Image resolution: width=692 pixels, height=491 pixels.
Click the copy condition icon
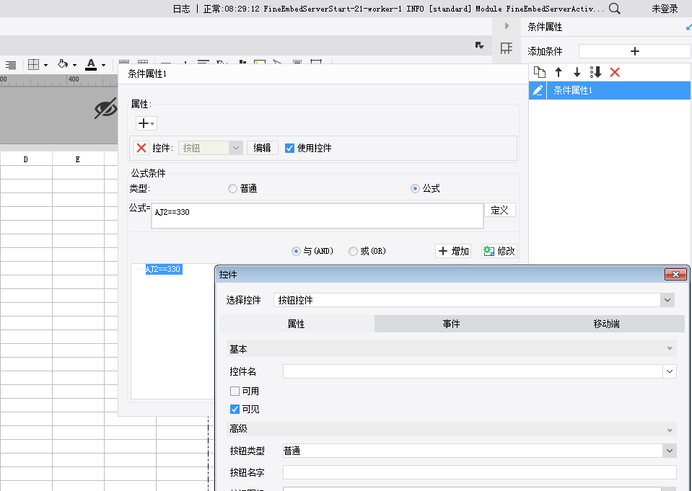coord(539,72)
